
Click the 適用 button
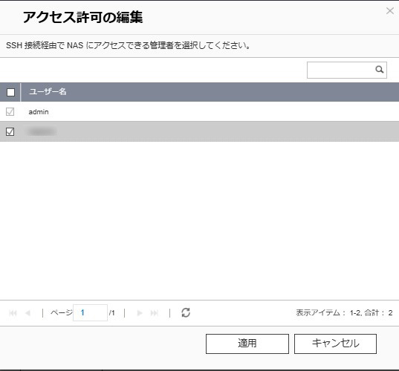tap(247, 344)
